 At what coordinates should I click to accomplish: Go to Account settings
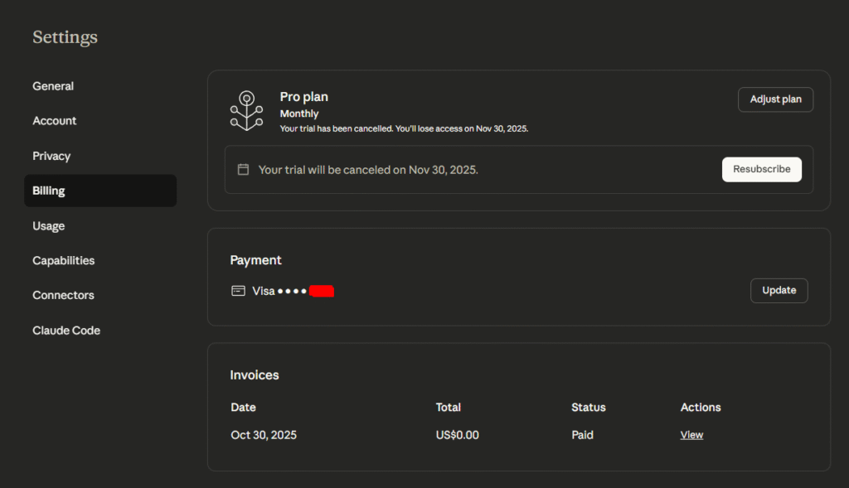[55, 121]
